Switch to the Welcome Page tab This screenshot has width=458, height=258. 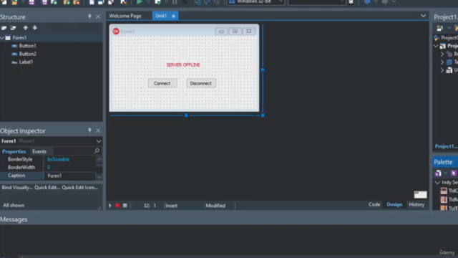coord(125,16)
